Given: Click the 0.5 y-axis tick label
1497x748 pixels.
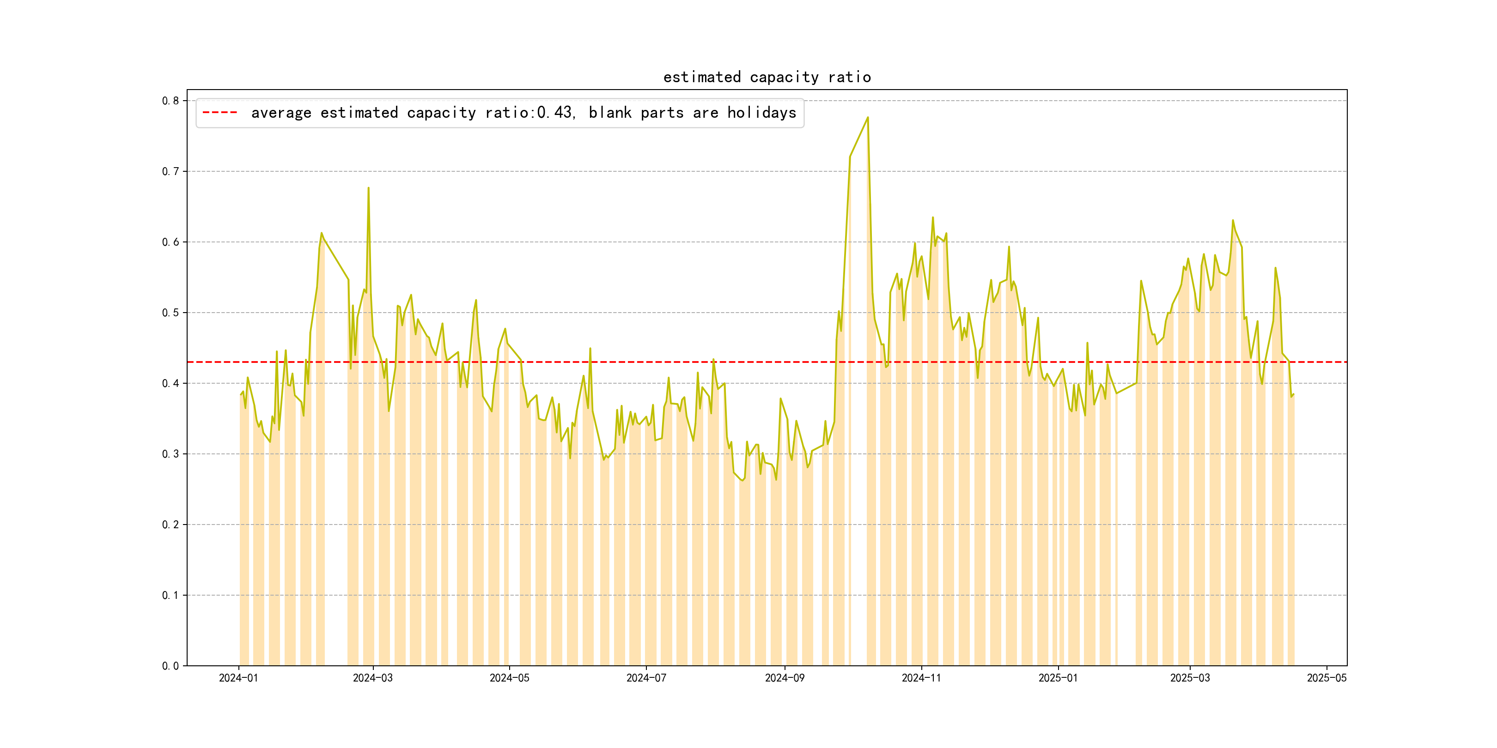Looking at the screenshot, I should tap(170, 313).
